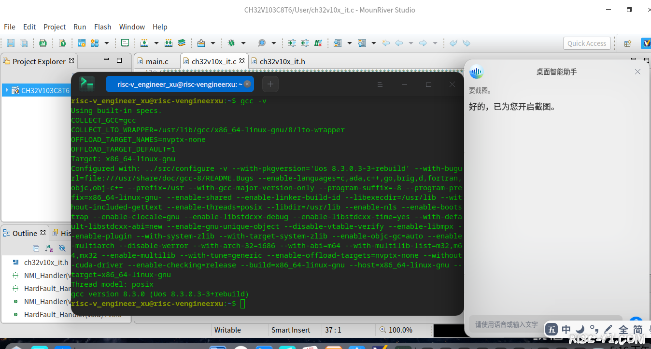The height and width of the screenshot is (349, 651).
Task: Click the terminal app logo icon
Action: click(x=87, y=84)
